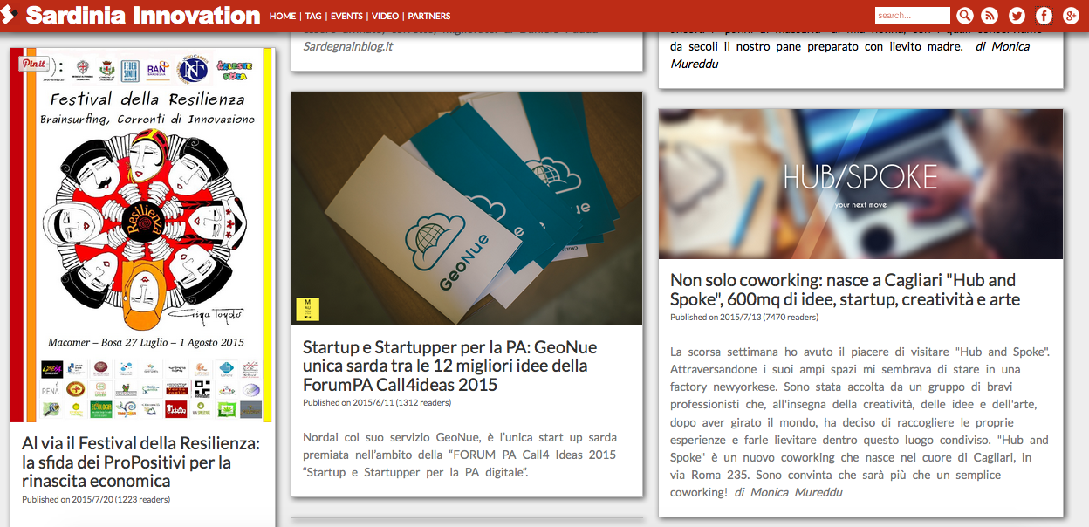The width and height of the screenshot is (1089, 527).
Task: Open the EVENTS menu item
Action: coord(346,17)
